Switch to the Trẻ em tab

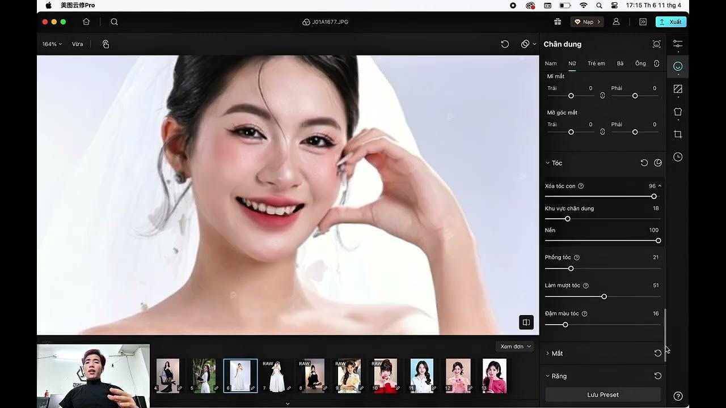pos(596,63)
